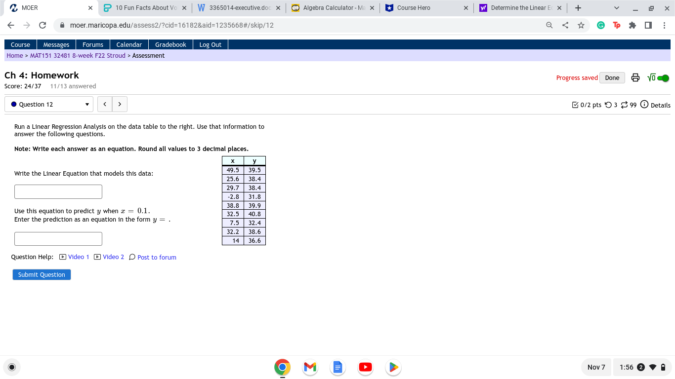This screenshot has width=675, height=379.
Task: Open the browser side panel icon
Action: [648, 25]
